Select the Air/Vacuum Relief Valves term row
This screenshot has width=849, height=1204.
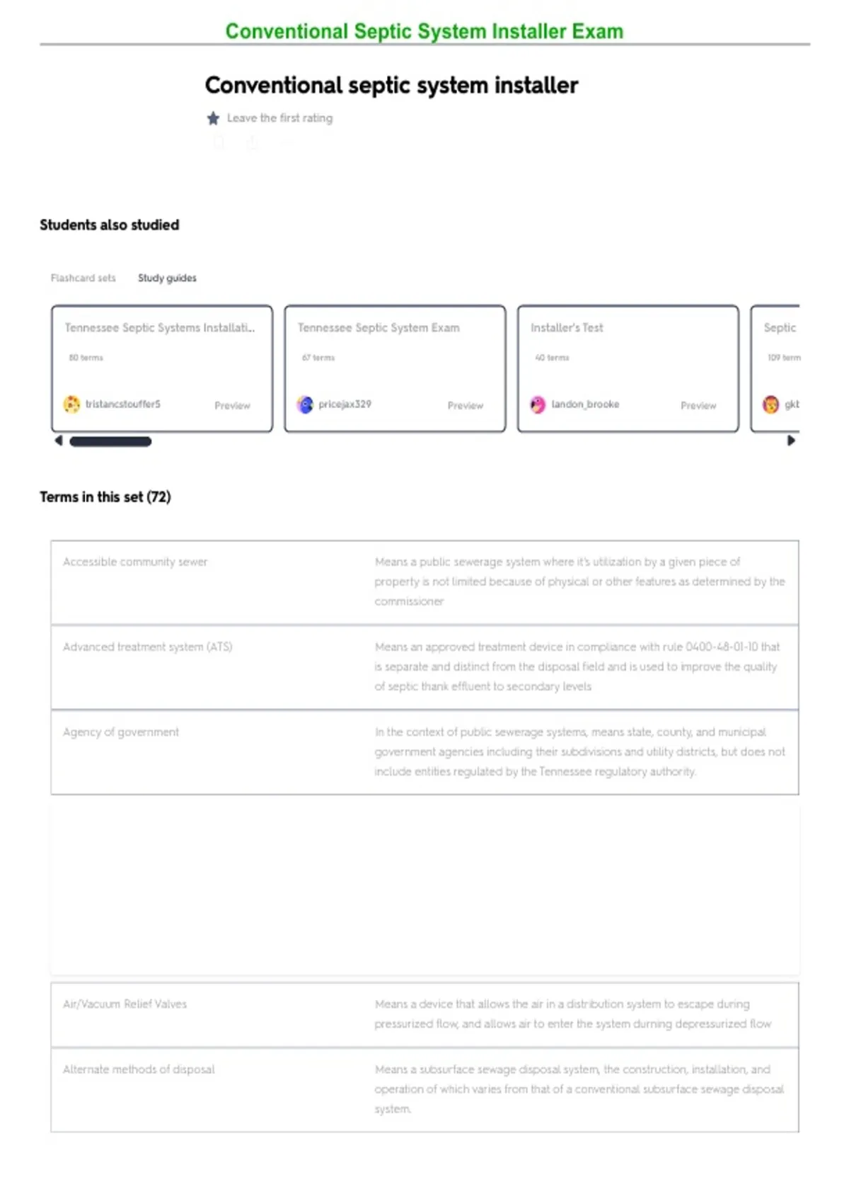pos(424,1015)
